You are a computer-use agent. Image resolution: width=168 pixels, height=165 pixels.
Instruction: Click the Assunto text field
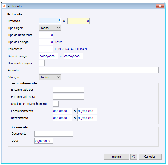(x=99, y=70)
